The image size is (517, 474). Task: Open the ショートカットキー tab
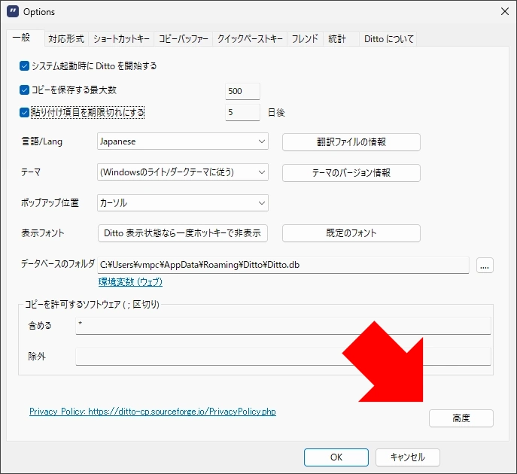point(121,39)
